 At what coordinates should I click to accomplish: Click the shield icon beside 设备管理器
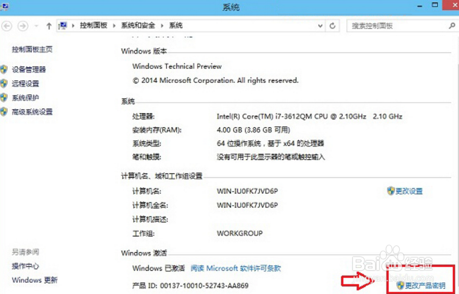(4, 69)
